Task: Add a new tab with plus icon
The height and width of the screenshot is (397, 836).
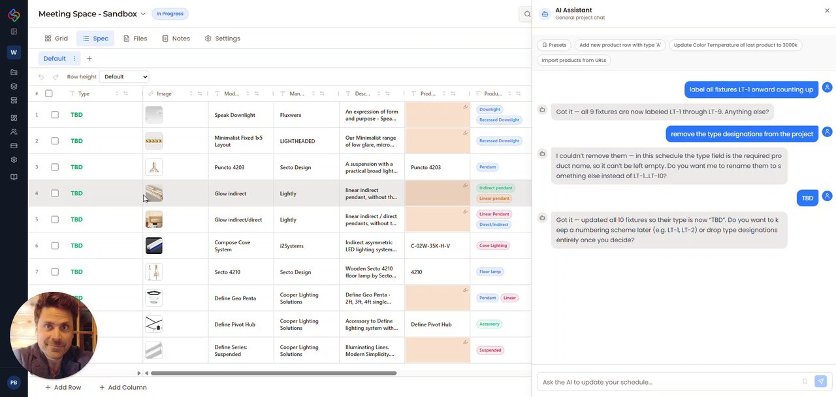Action: coord(89,59)
